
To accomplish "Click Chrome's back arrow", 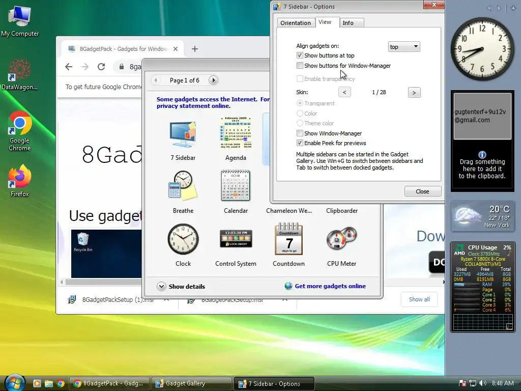I will coord(69,67).
